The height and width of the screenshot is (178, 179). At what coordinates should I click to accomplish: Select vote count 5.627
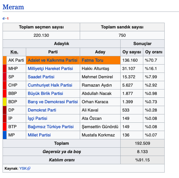[x=128, y=85]
